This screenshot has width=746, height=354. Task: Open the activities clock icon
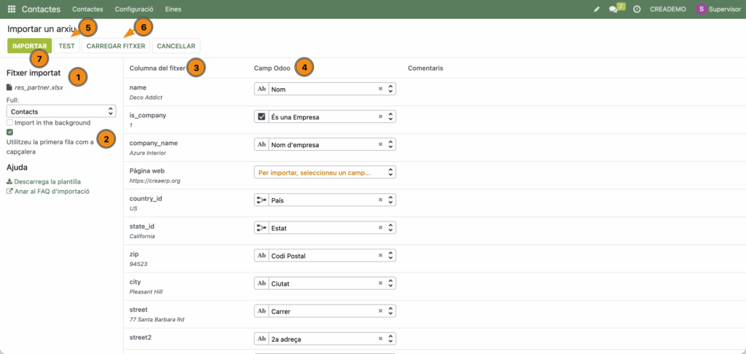(637, 9)
